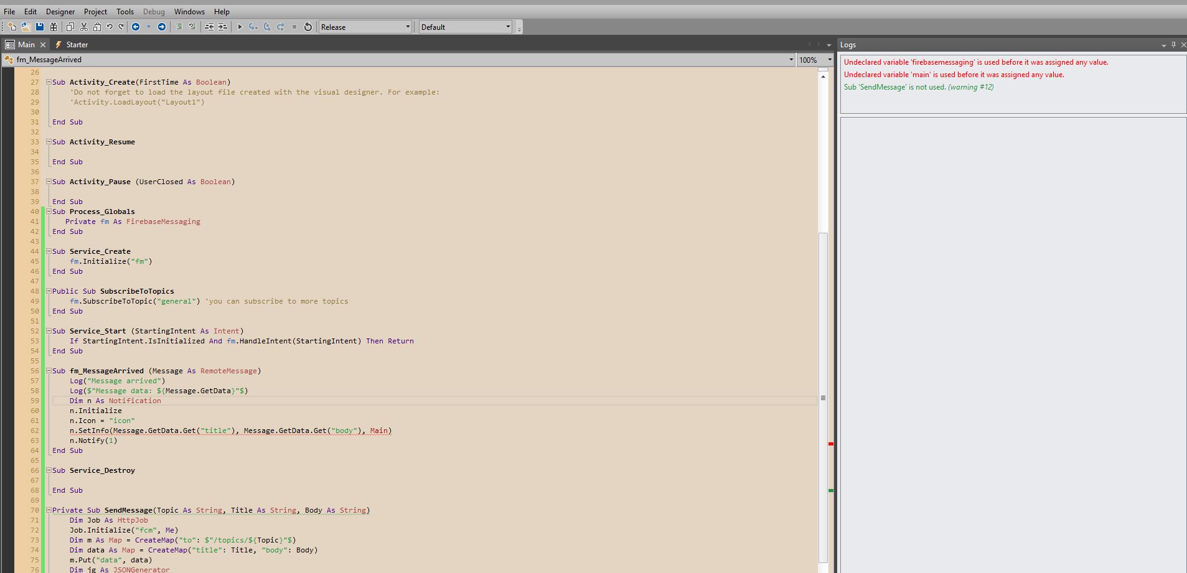Open the Release build configuration dropdown
This screenshot has height=573, width=1187.
(408, 27)
